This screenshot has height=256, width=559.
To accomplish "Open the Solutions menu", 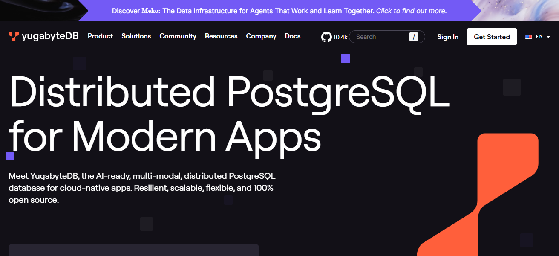I will (x=136, y=36).
